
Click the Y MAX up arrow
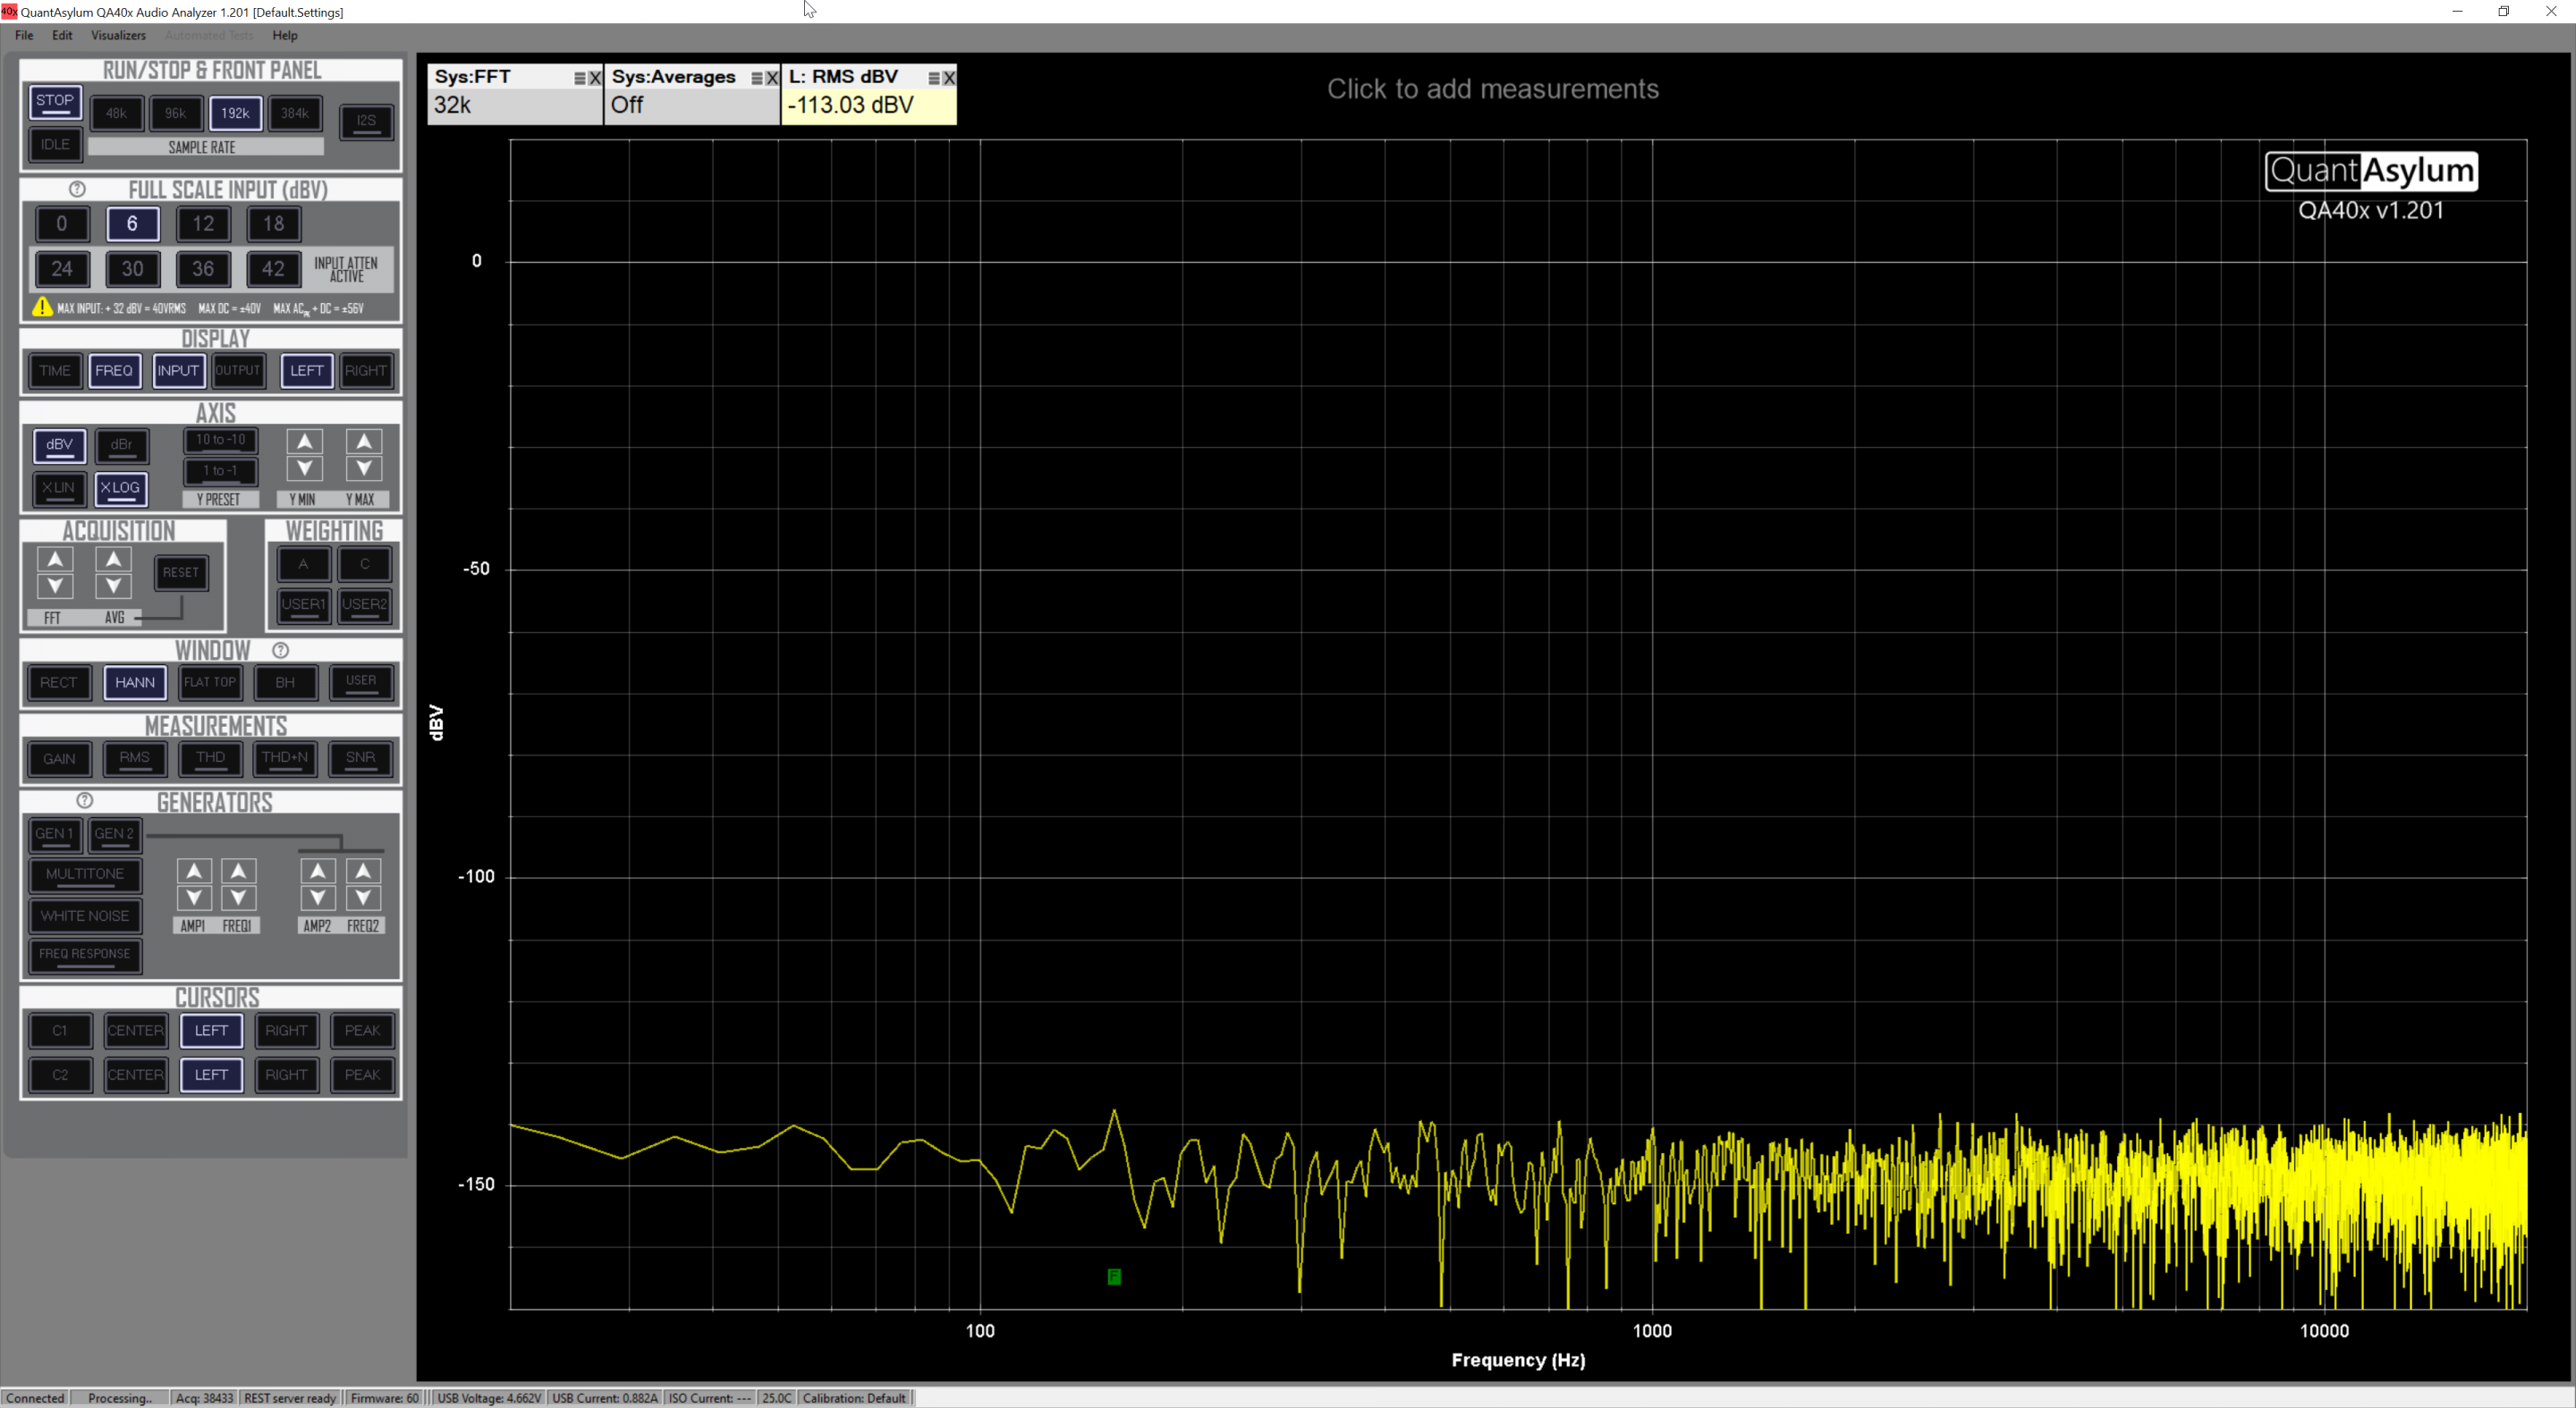(x=363, y=442)
